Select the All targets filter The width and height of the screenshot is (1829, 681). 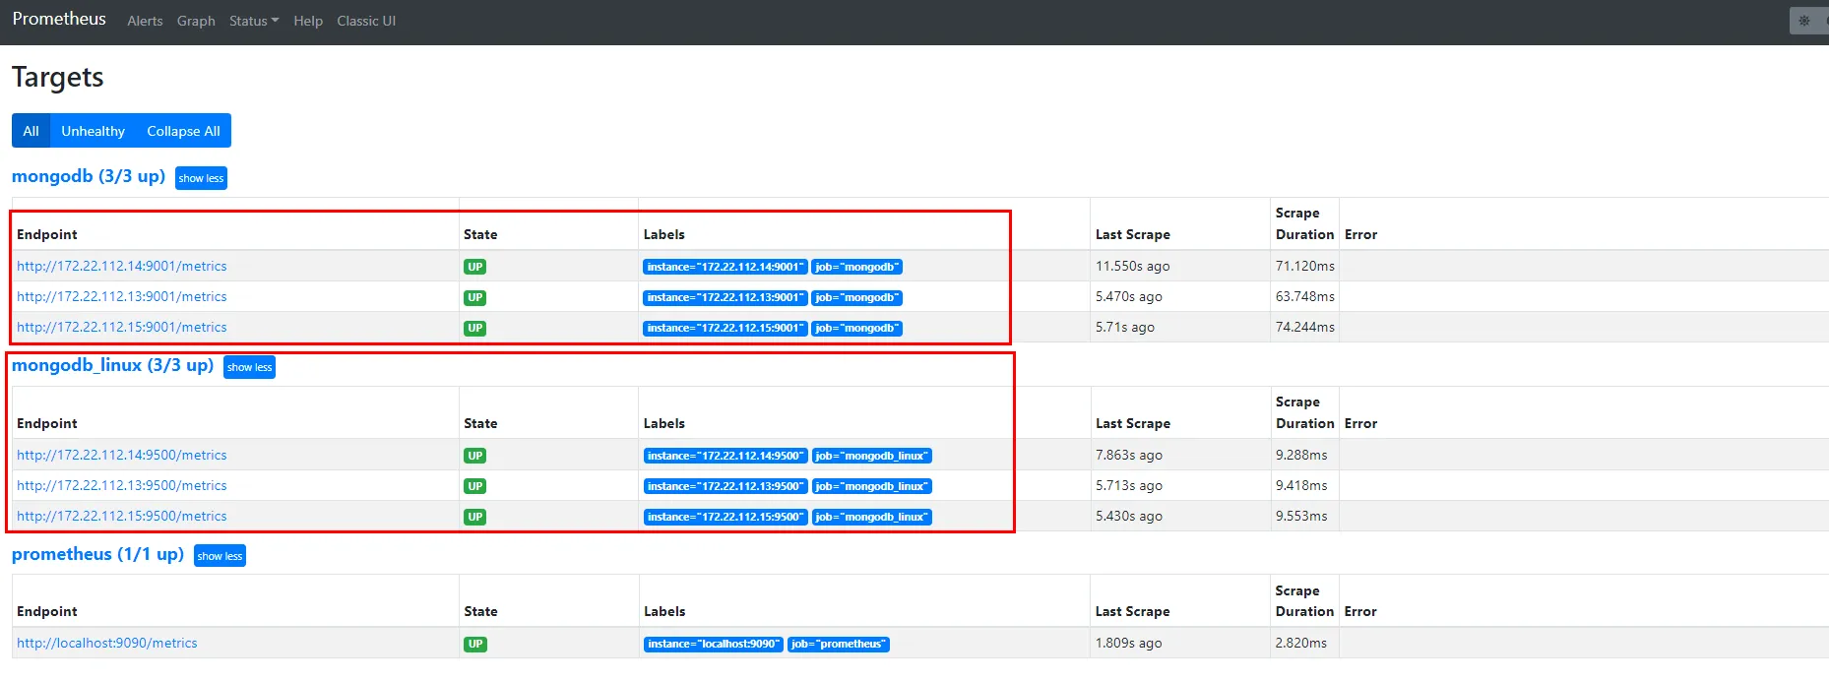(32, 131)
